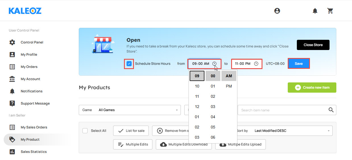Tick the Select All checkbox
This screenshot has width=352, height=160.
pyautogui.click(x=85, y=131)
